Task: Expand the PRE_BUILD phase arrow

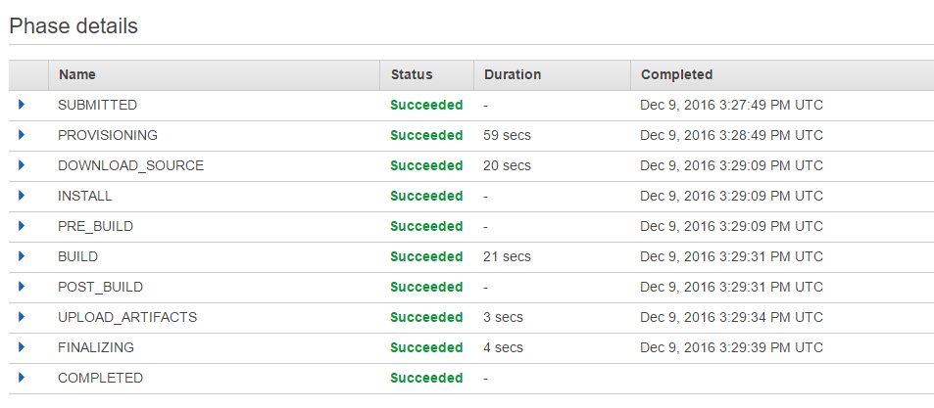Action: (22, 226)
